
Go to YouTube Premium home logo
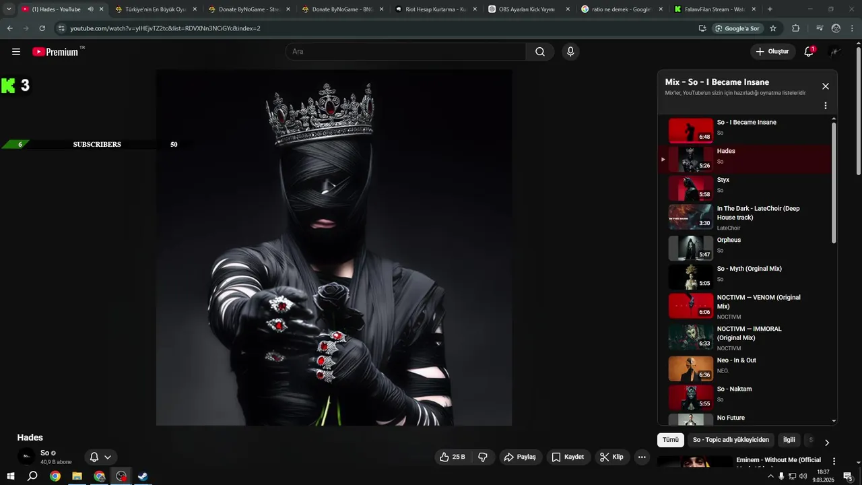pyautogui.click(x=55, y=52)
